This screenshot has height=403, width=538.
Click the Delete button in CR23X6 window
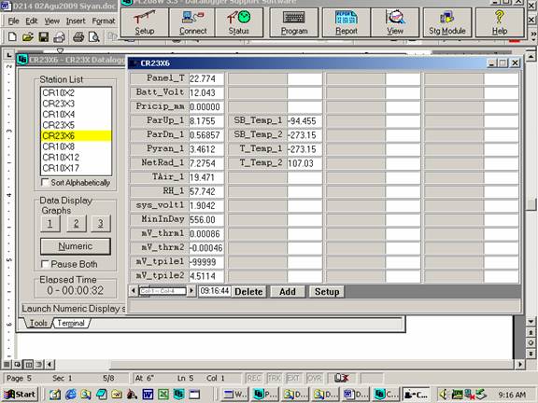coord(248,292)
